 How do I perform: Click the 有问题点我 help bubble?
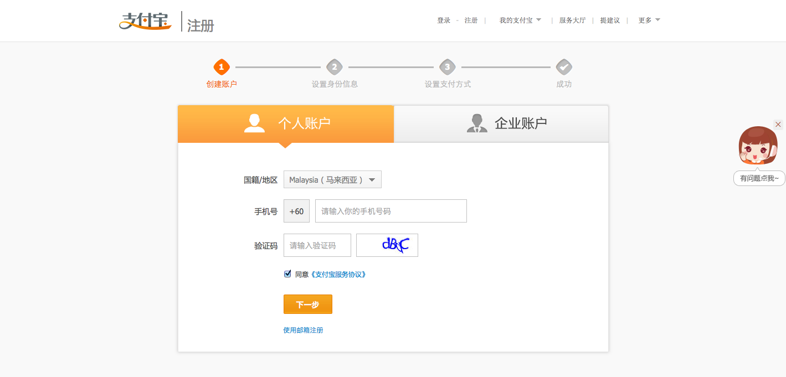[759, 178]
